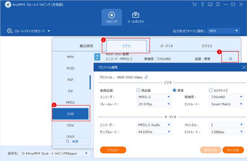Screen dimensions: 247x161
Task: Open video encoder MPEG-2 dropdown
Action: tap(154, 97)
